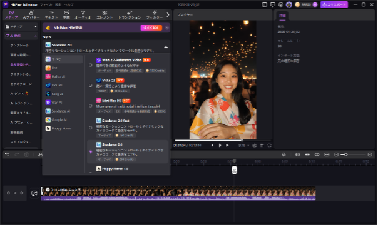378x225 pixels.
Task: Open the テキスト tool tab
Action: (x=51, y=15)
